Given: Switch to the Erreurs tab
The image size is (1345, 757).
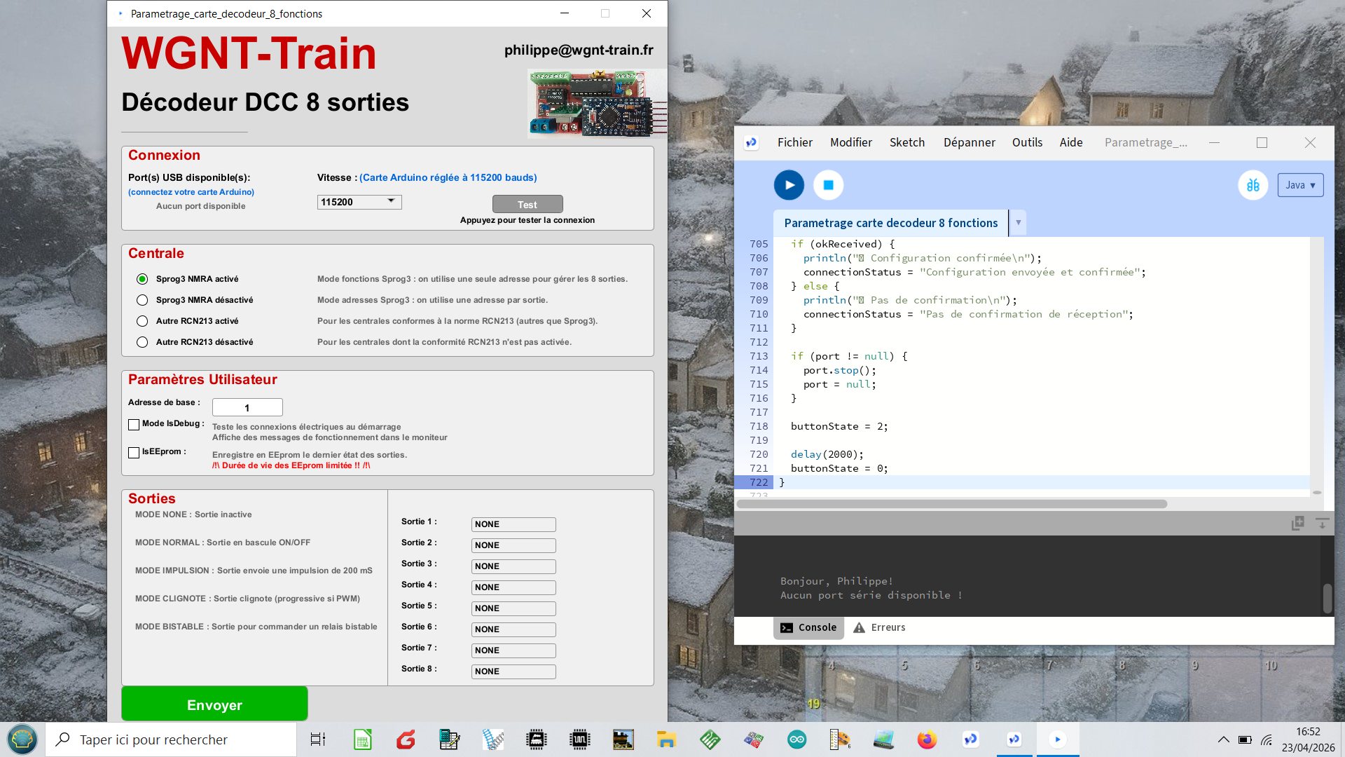Looking at the screenshot, I should point(879,627).
